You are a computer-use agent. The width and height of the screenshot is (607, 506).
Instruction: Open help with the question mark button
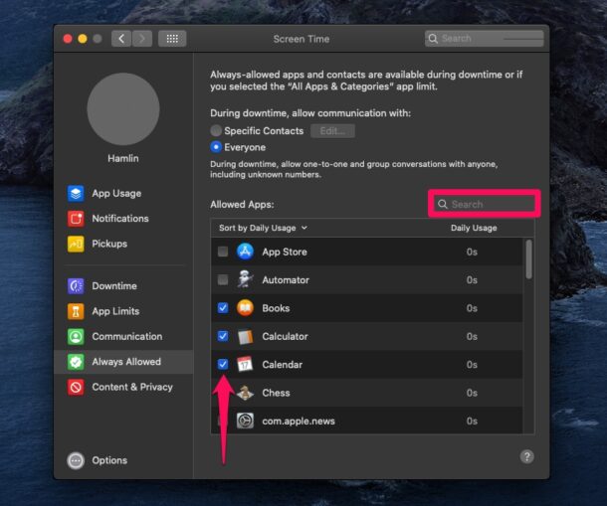[x=526, y=456]
